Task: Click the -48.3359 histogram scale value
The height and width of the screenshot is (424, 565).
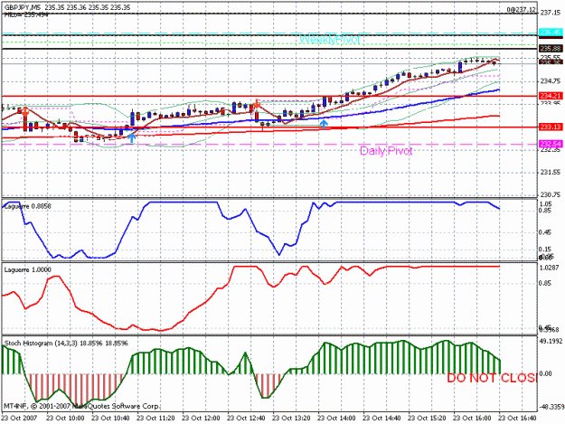Action: (550, 407)
